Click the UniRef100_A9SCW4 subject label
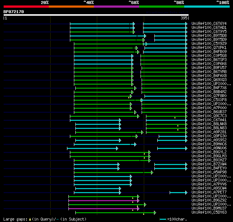This screenshot has width=233, height=222. [209, 188]
